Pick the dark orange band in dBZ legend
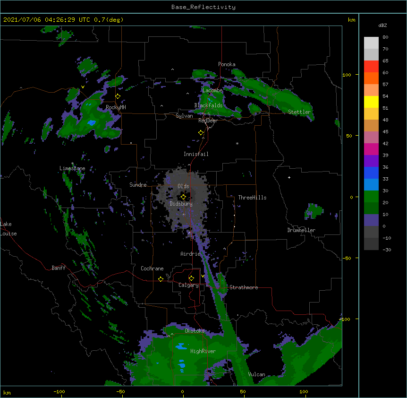The height and width of the screenshot is (398, 407). coord(371,78)
